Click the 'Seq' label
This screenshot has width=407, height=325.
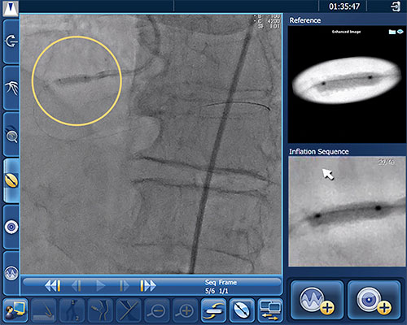(210, 283)
